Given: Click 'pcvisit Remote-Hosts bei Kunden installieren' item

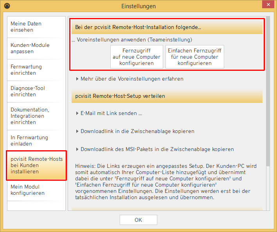Looking at the screenshot, I should pos(36,165).
